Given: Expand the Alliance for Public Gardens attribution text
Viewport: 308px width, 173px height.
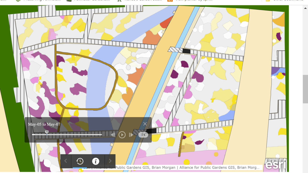Looking at the screenshot, I should pyautogui.click(x=172, y=168).
